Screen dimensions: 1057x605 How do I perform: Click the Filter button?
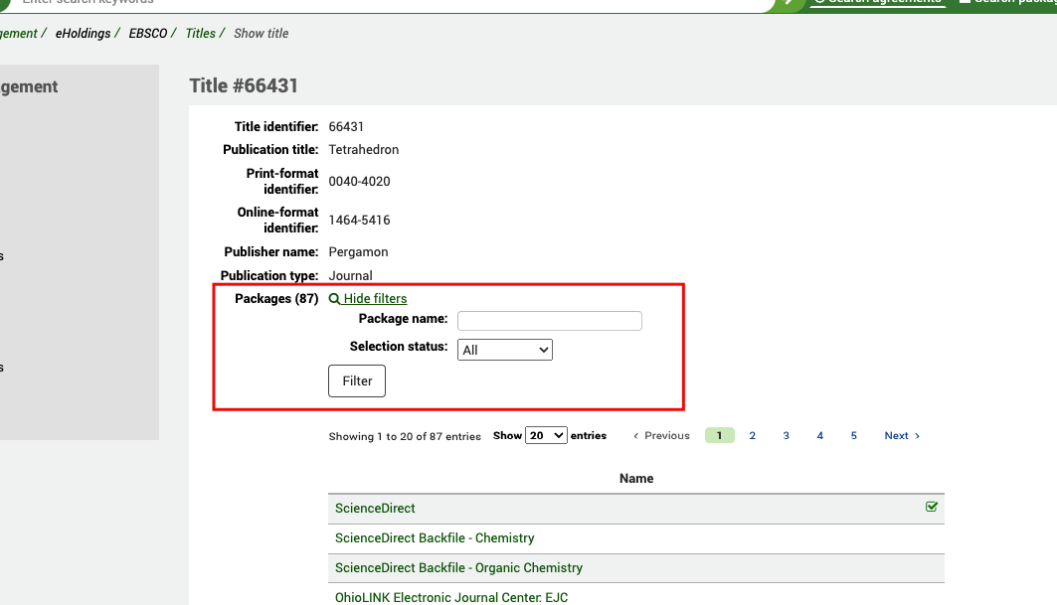coord(356,380)
